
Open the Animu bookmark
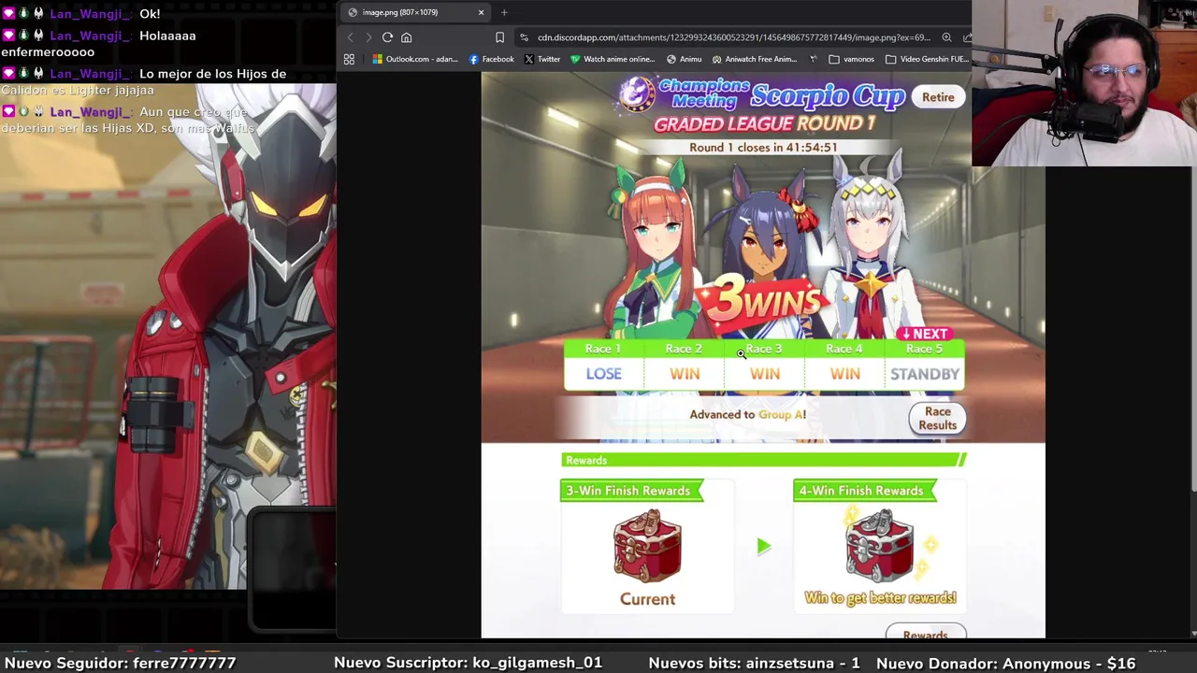pyautogui.click(x=684, y=59)
